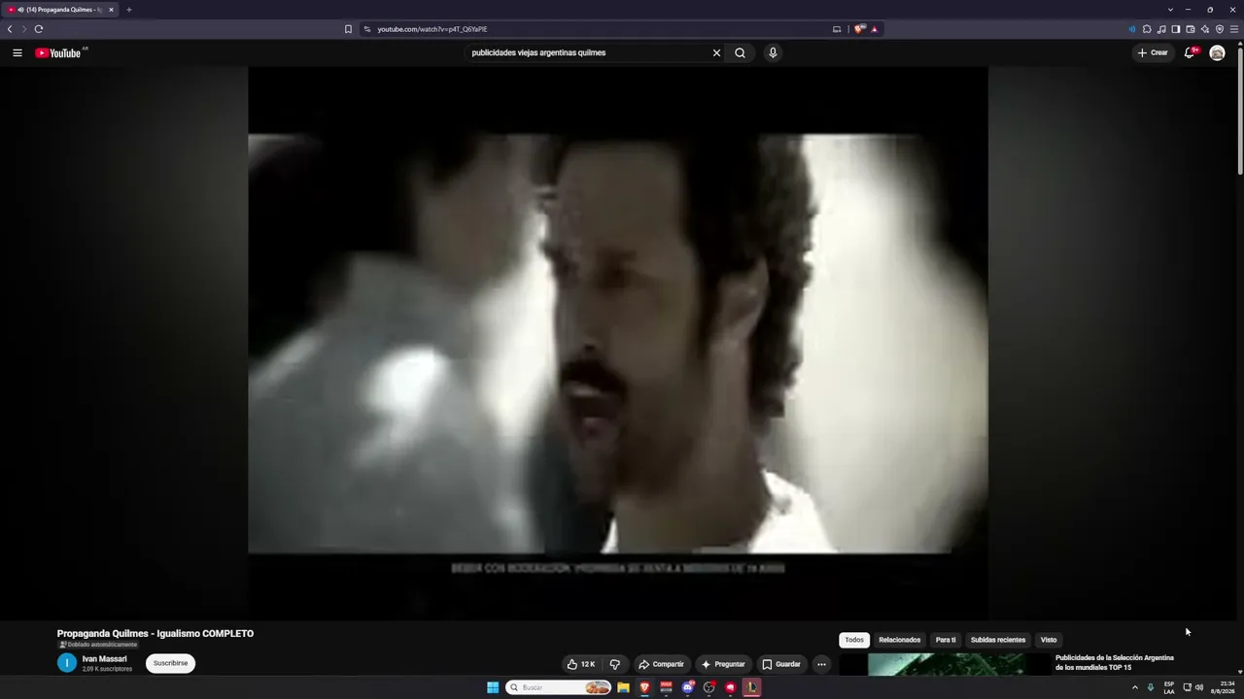The width and height of the screenshot is (1244, 699).
Task: Save video with Guardar
Action: (781, 664)
